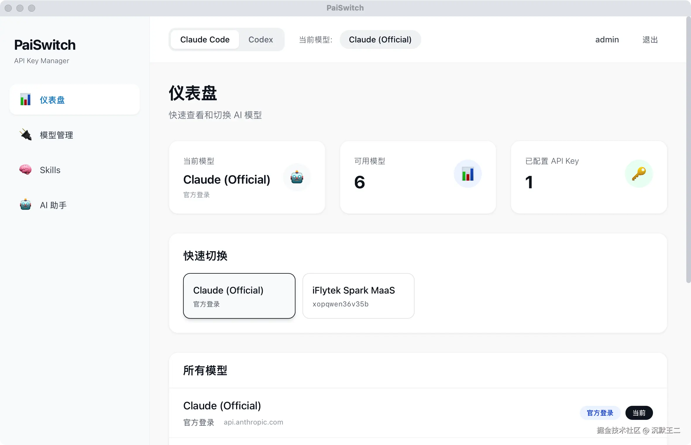Click the 当前模型 Claude (Official) stat card
Viewport: 691px width, 445px height.
point(247,177)
